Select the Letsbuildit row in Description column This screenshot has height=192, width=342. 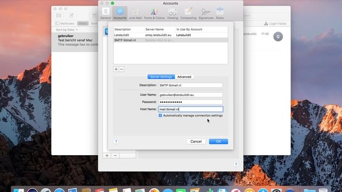click(121, 35)
